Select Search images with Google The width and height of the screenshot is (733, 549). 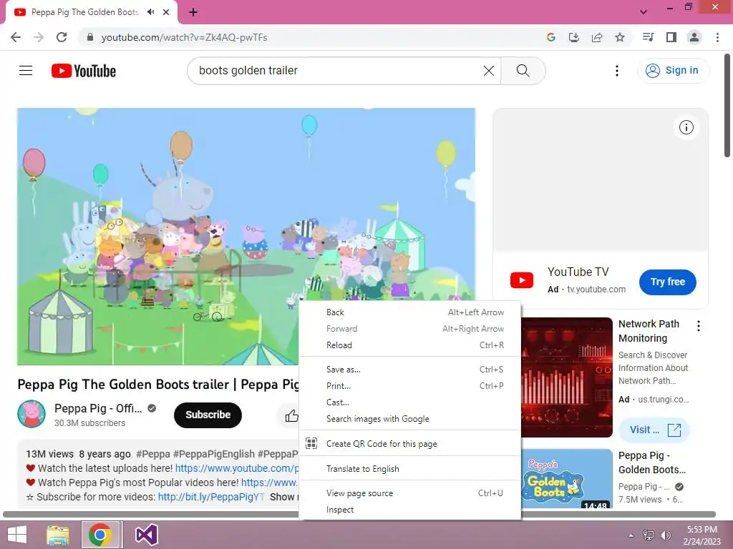click(x=409, y=419)
